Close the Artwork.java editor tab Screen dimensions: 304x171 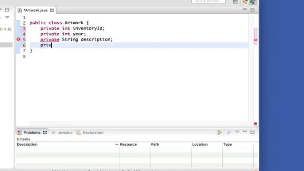(52, 10)
